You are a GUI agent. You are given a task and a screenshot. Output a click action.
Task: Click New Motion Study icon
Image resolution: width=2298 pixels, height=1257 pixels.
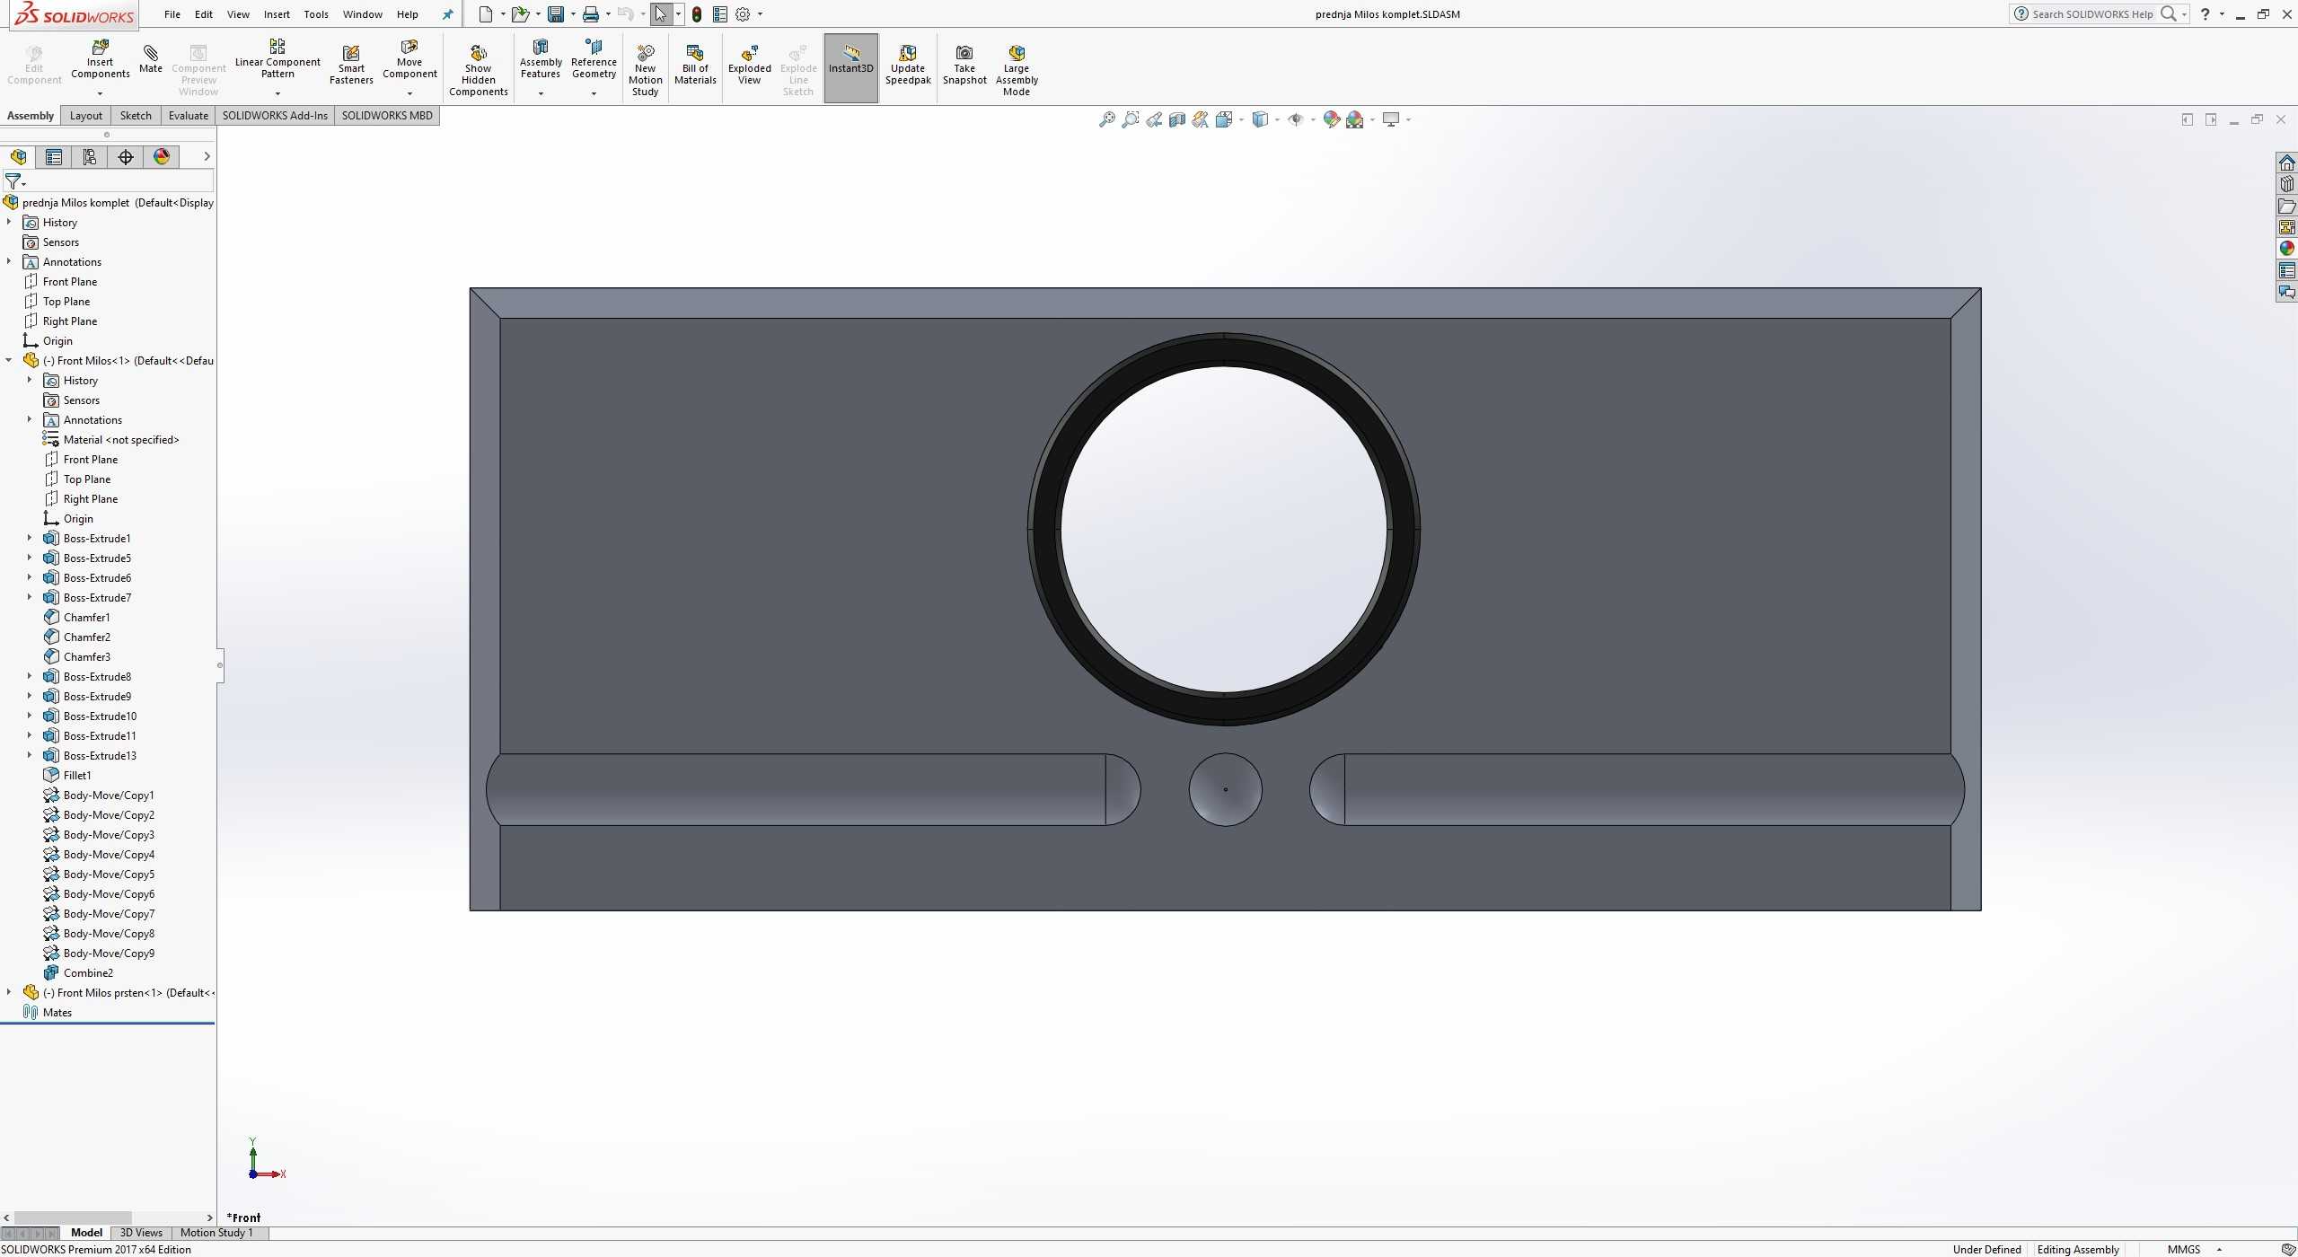coord(645,54)
